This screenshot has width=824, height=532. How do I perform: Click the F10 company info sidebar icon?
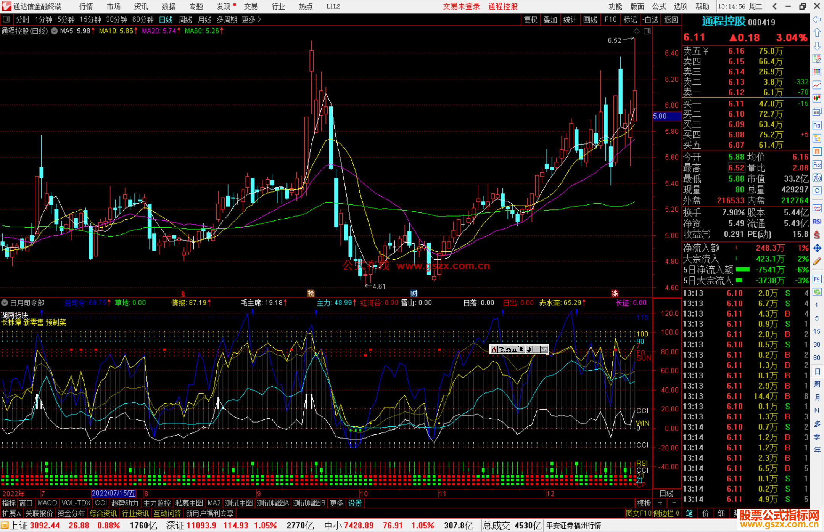[x=817, y=125]
